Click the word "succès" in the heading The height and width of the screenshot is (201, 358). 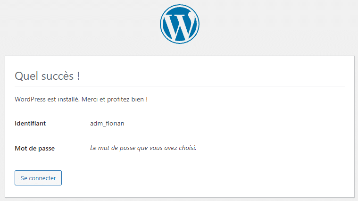pyautogui.click(x=53, y=76)
